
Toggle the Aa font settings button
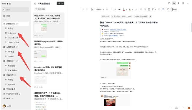point(174,3)
